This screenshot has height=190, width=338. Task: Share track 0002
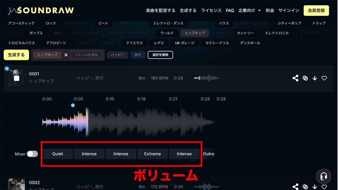click(295, 187)
